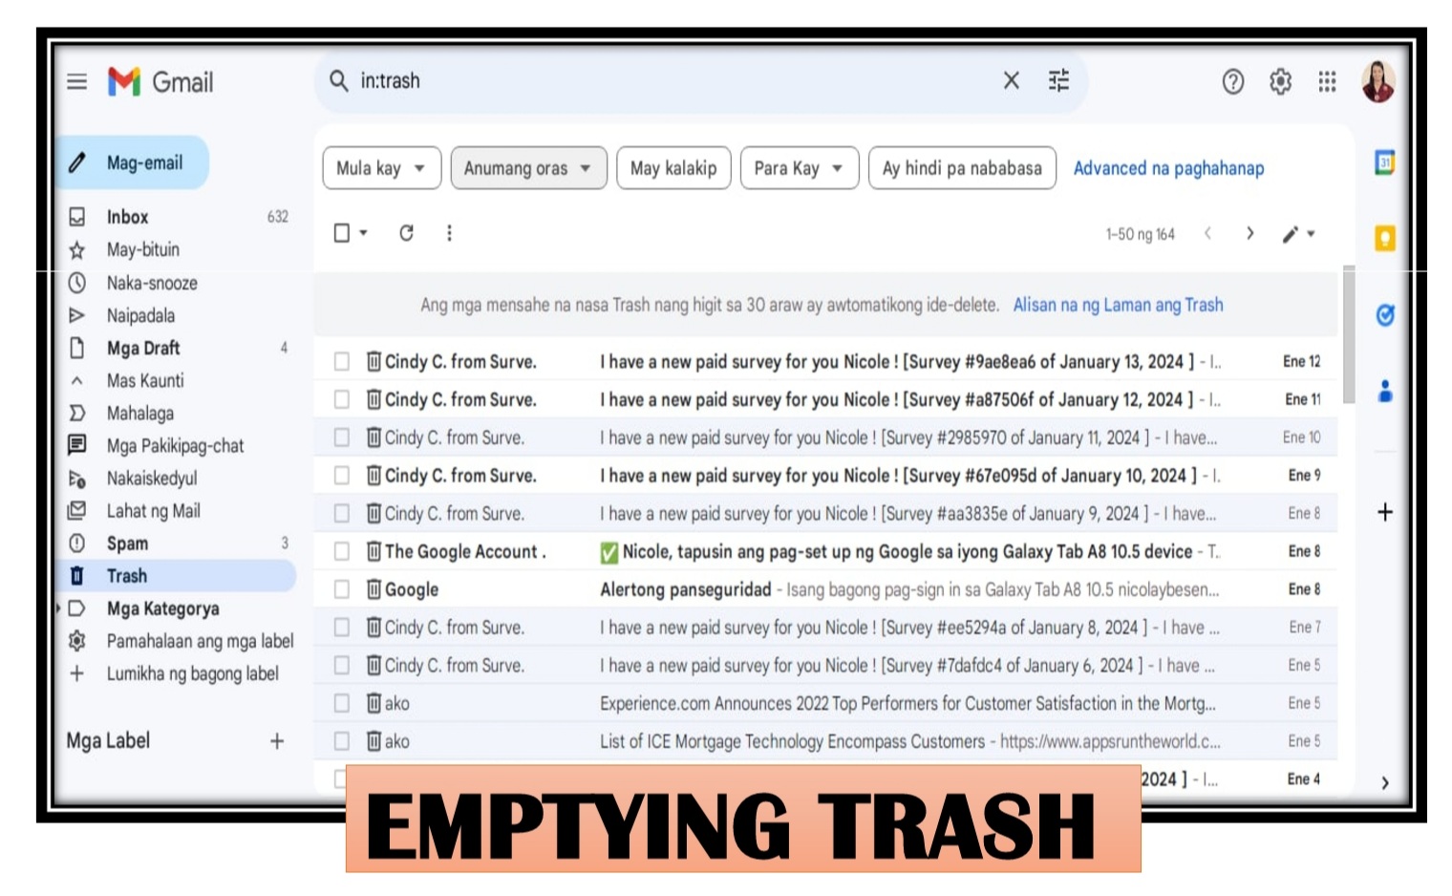Select the January 13 survey email checkbox
This screenshot has width=1452, height=896.
[341, 361]
